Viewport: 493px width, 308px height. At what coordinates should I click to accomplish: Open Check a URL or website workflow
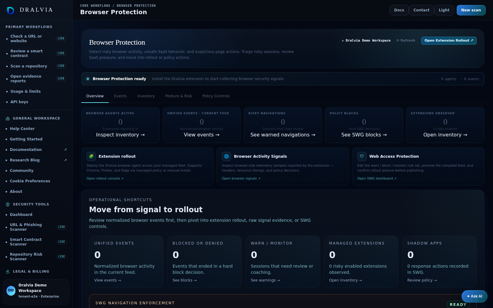[36, 38]
